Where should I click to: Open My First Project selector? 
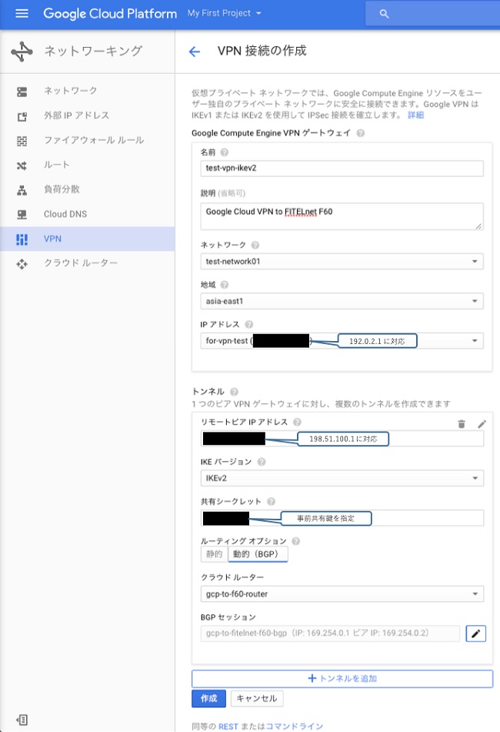pos(225,14)
